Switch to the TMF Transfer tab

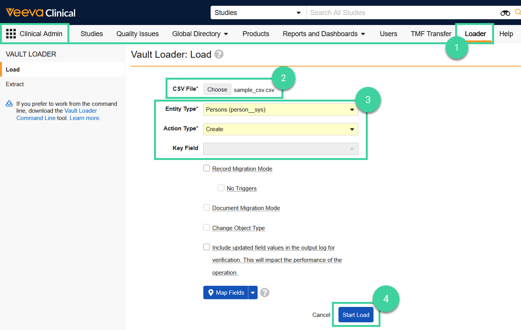tap(431, 34)
